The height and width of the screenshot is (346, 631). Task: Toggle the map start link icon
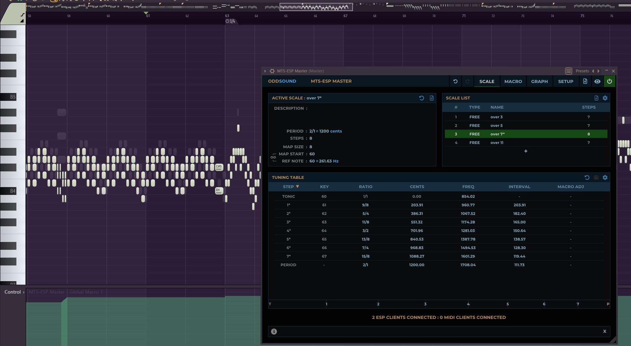click(273, 157)
